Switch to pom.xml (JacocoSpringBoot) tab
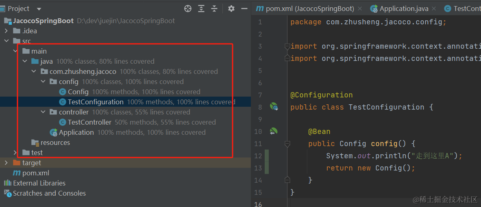 coord(310,9)
